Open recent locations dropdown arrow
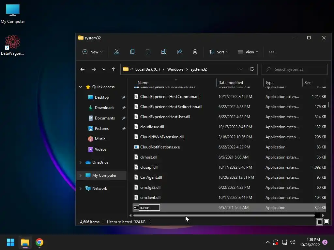The width and height of the screenshot is (334, 250). [104, 69]
